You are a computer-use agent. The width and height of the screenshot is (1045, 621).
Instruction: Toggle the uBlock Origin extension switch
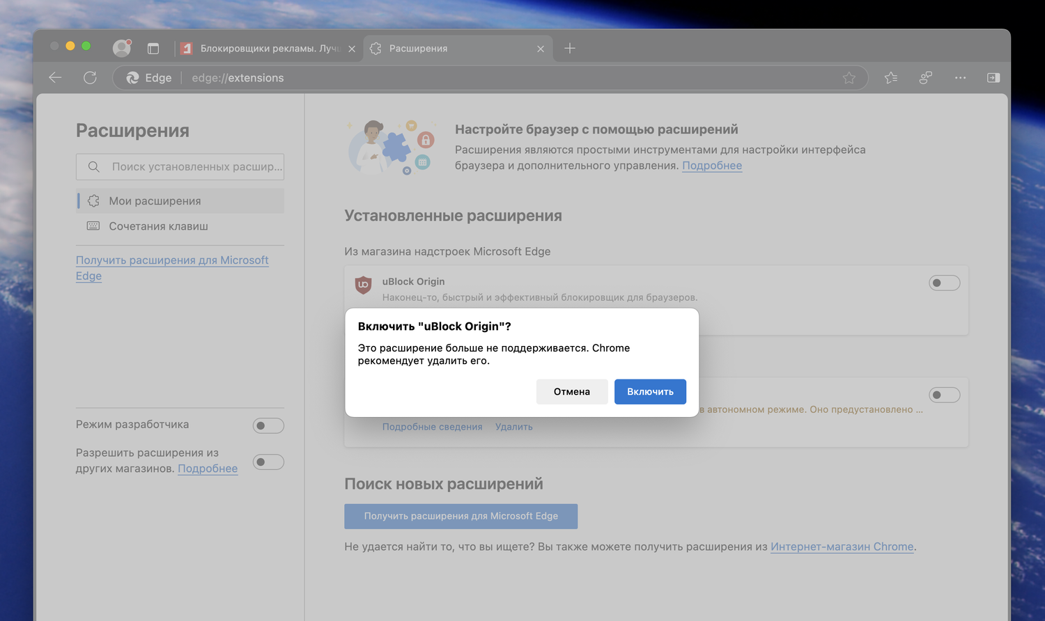[x=945, y=283]
